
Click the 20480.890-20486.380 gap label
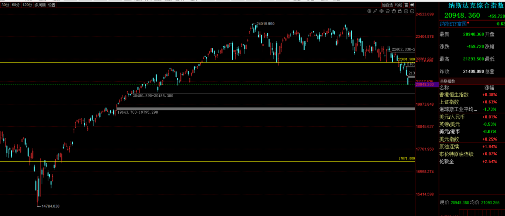click(x=153, y=95)
